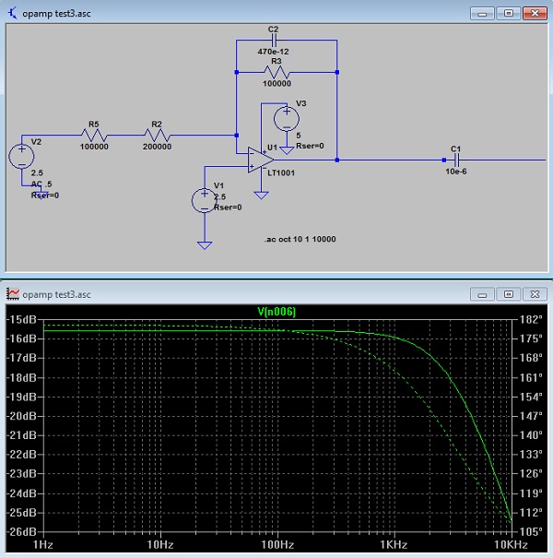Click the U1 LT1001 op-amp symbol
The height and width of the screenshot is (558, 553).
[x=261, y=161]
